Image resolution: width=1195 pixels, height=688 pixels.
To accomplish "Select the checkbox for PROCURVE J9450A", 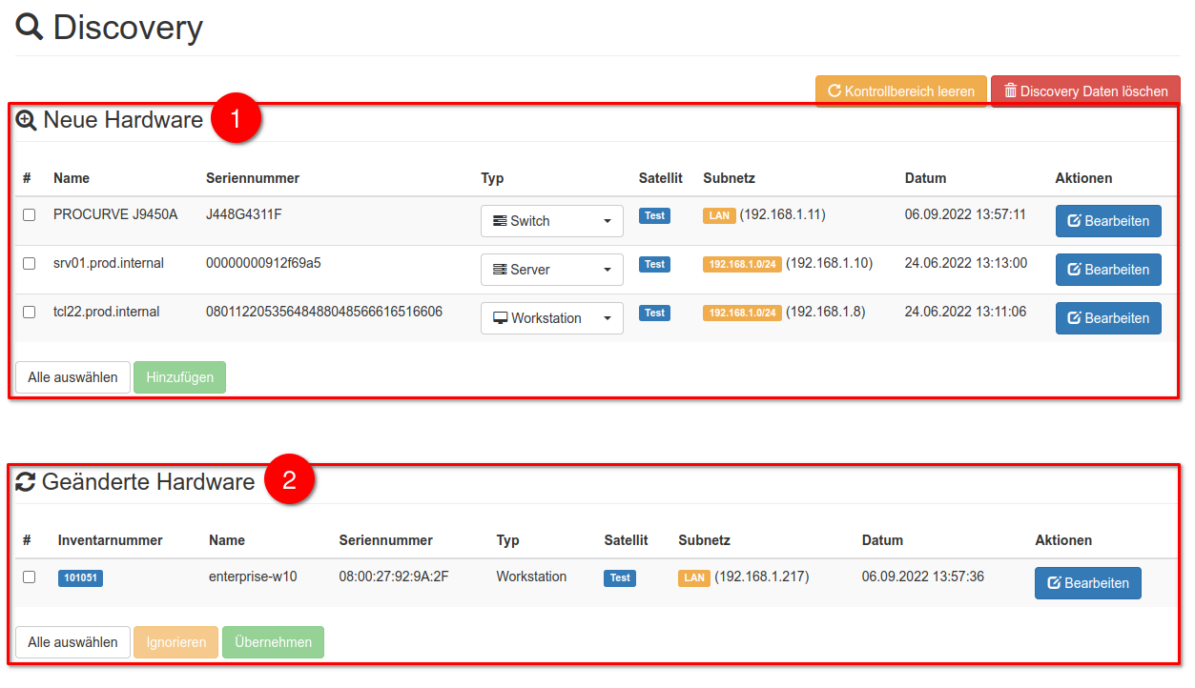I will click(30, 215).
